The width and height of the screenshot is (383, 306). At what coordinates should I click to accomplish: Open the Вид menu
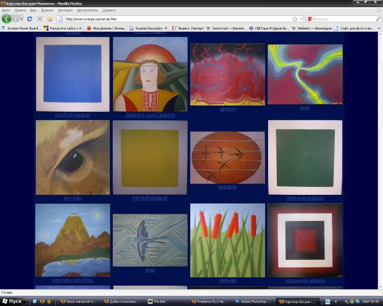34,10
